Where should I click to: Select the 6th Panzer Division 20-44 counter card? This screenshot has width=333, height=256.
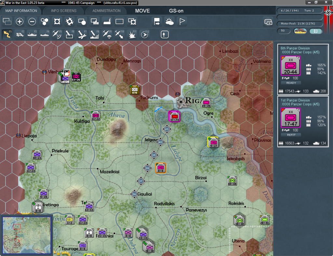click(x=290, y=66)
